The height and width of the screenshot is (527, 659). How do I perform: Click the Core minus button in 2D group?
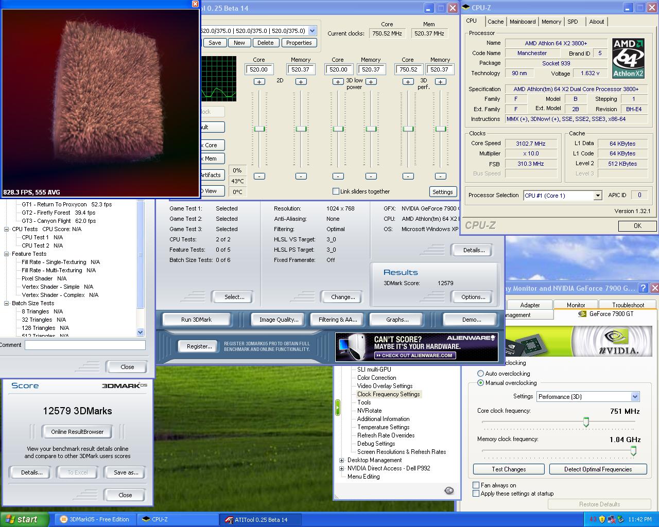click(259, 176)
